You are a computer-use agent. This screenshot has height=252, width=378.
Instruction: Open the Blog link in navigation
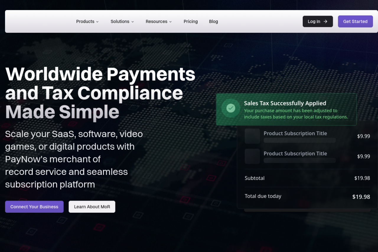(x=214, y=22)
